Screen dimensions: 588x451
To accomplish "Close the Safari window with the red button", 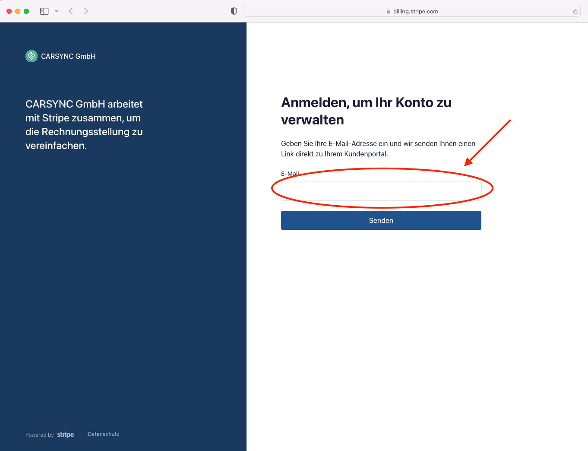I will tap(9, 11).
